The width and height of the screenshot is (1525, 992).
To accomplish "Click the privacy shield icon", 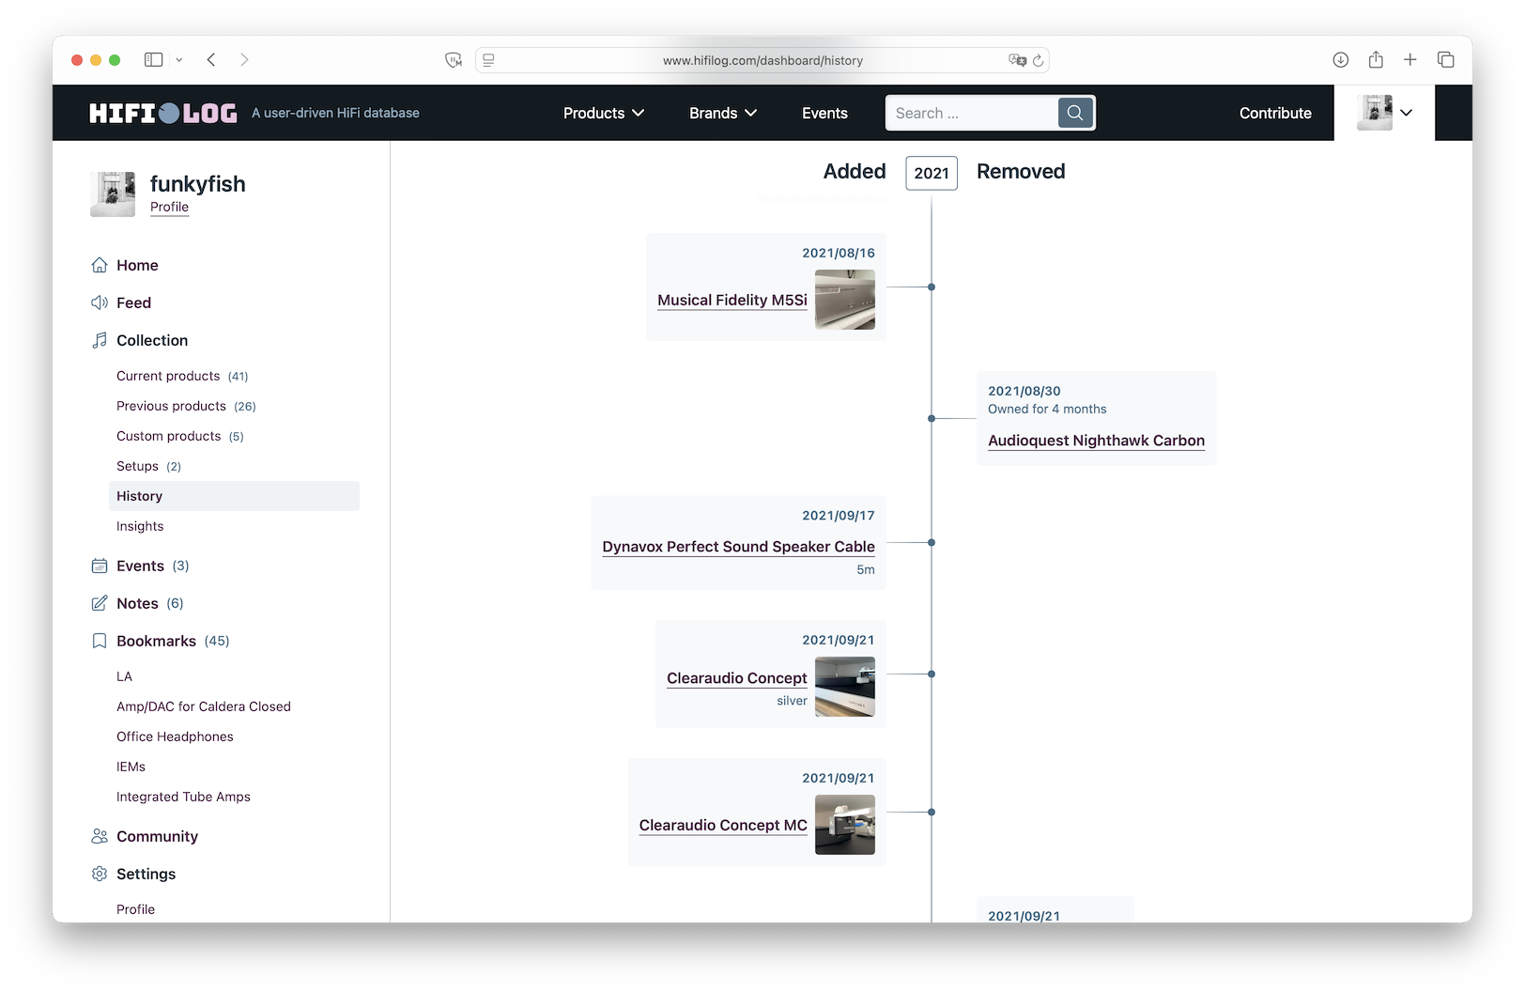I will tap(454, 60).
